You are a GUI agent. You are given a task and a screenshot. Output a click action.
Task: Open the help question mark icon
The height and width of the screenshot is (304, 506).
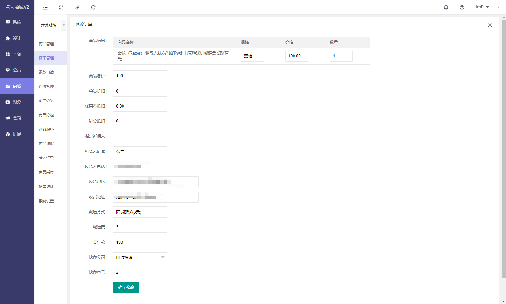coord(462,7)
